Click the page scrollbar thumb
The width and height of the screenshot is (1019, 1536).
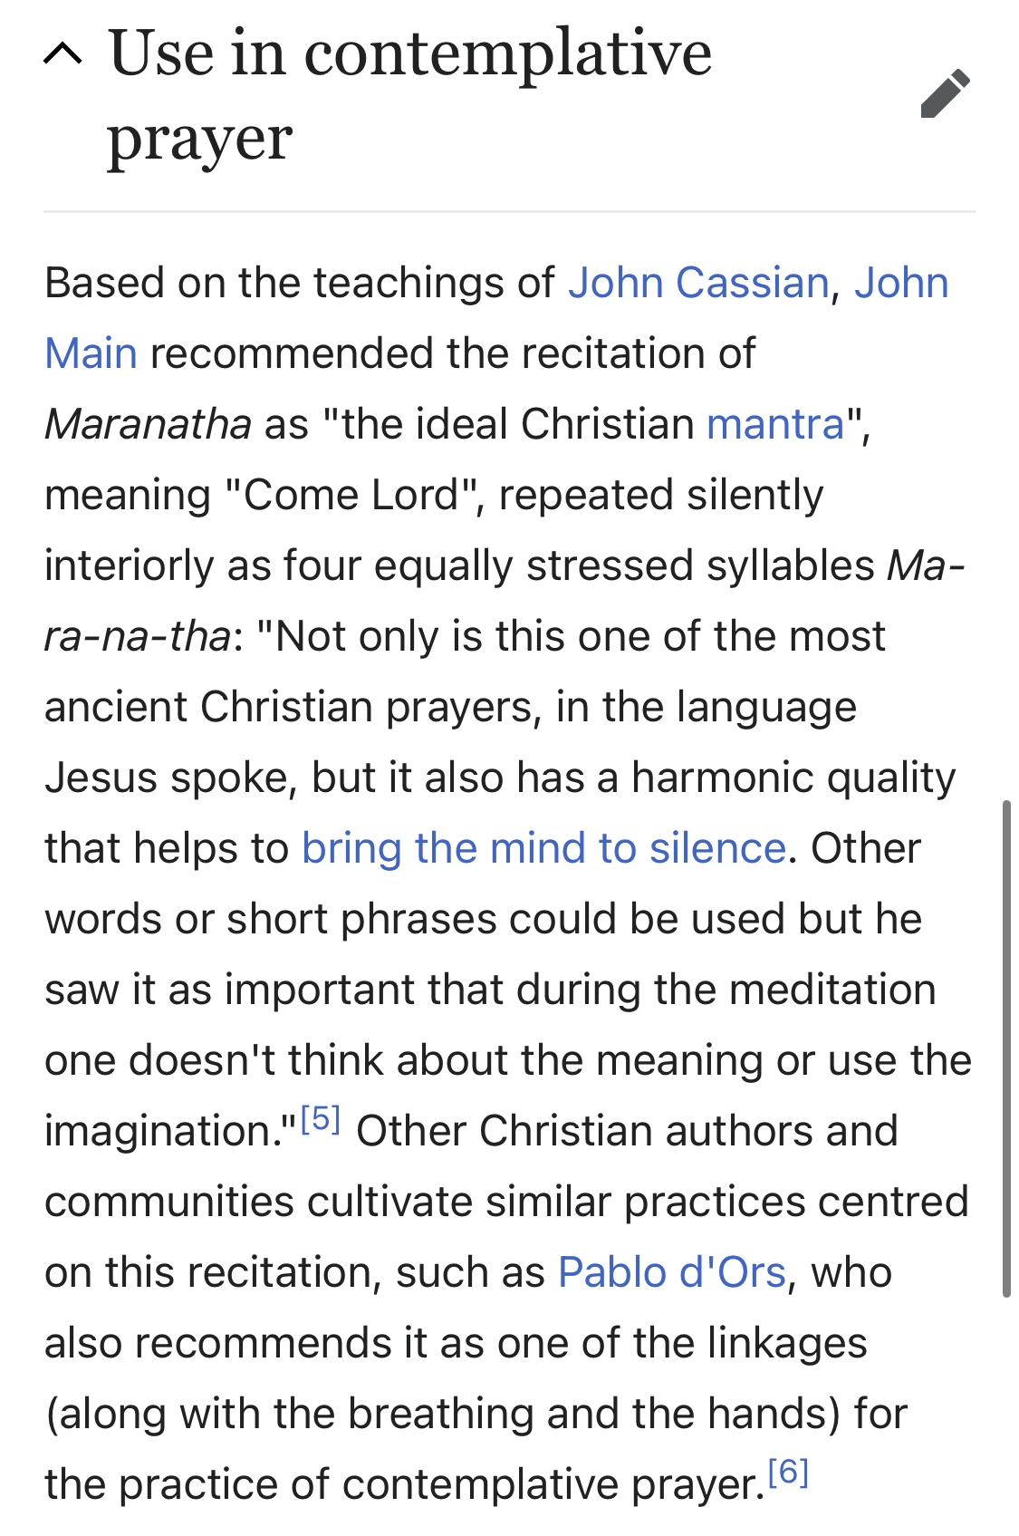click(x=1006, y=1048)
